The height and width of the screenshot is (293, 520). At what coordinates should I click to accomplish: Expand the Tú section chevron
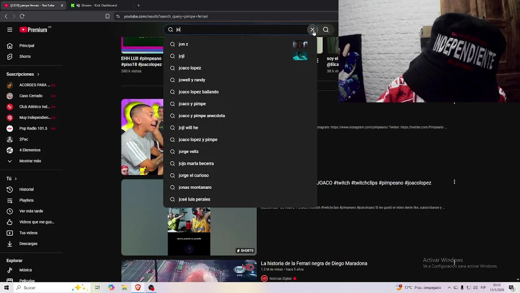click(15, 179)
